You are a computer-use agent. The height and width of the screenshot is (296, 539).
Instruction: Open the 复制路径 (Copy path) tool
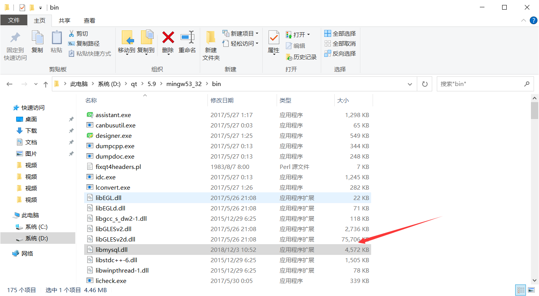pos(71,43)
